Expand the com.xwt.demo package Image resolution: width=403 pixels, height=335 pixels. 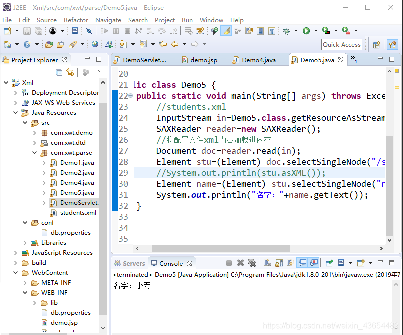pos(35,133)
